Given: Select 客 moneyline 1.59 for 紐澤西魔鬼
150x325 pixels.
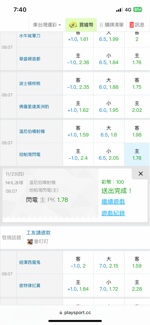Looking at the screenshot, I should (137, 262).
